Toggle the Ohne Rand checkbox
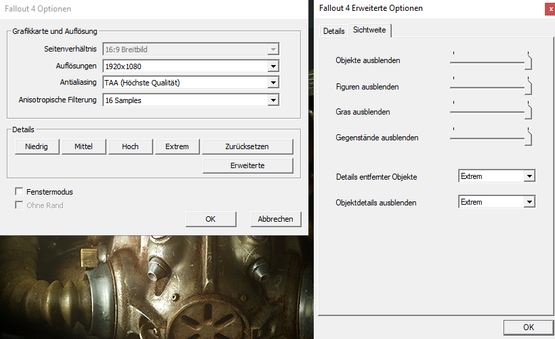Viewport: 555px width, 339px height. 19,205
